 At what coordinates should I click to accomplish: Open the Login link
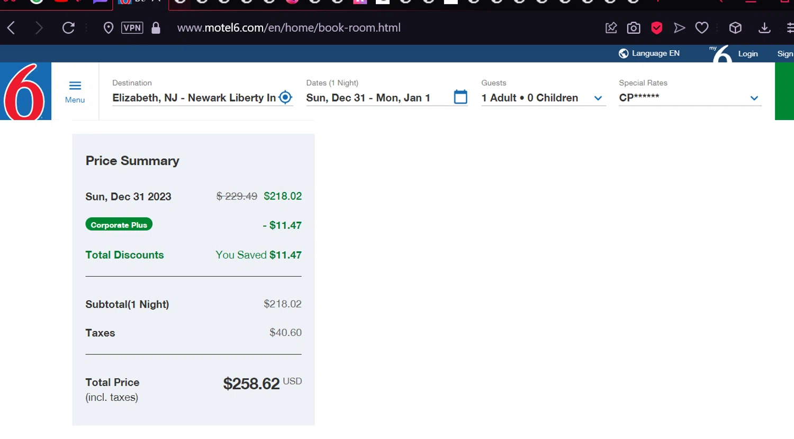point(748,53)
